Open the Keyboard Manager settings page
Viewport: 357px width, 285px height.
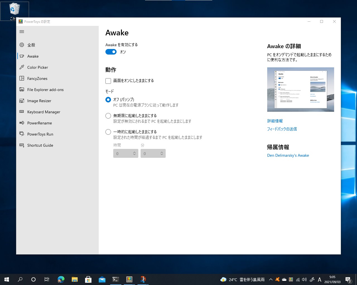pos(57,112)
